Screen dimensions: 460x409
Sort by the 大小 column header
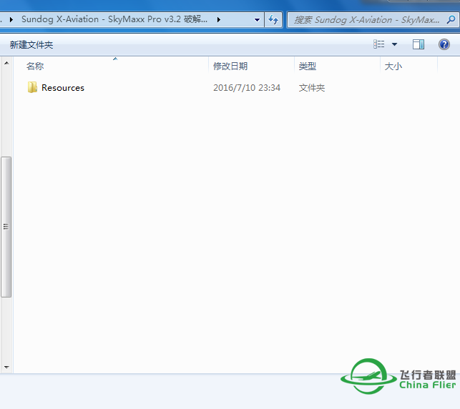coord(408,66)
